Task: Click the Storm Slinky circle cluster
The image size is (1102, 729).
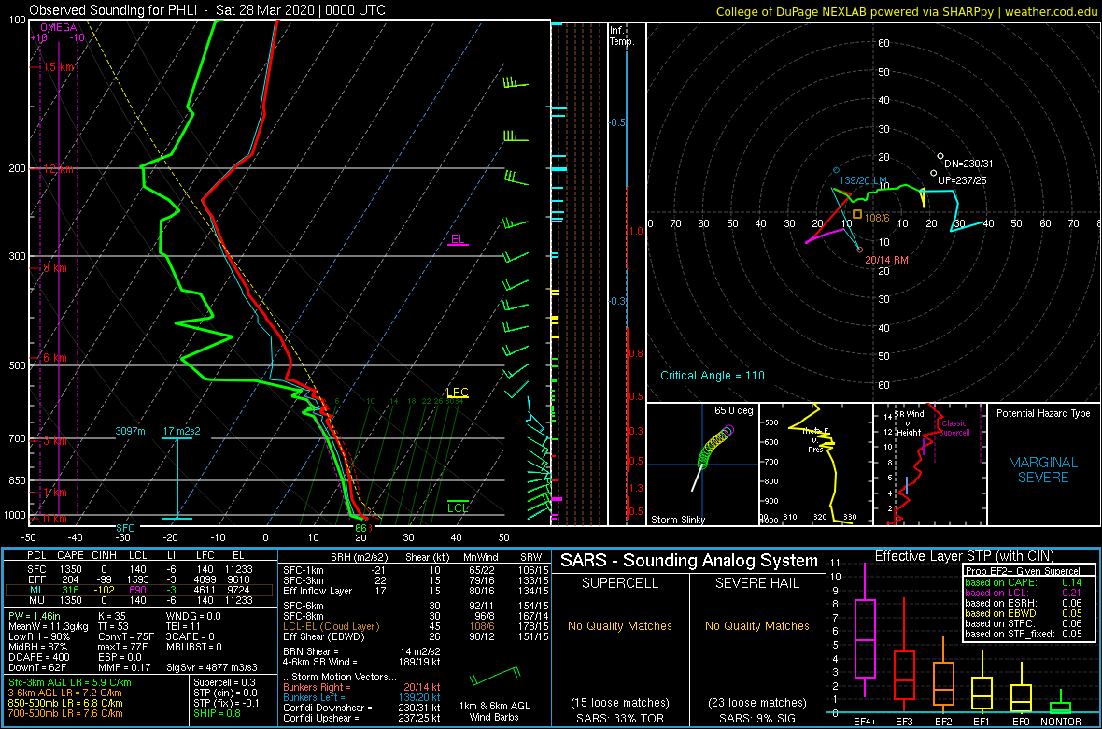Action: click(716, 446)
